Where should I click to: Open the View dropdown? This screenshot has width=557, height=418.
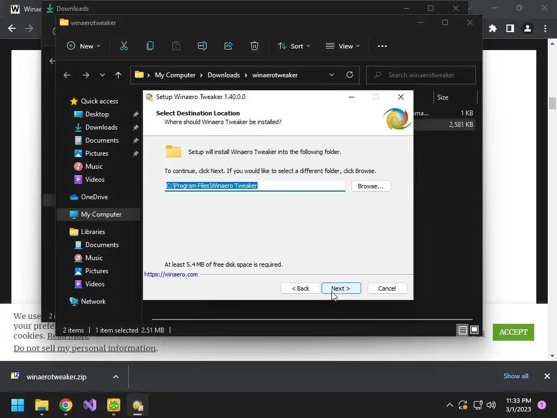[343, 46]
